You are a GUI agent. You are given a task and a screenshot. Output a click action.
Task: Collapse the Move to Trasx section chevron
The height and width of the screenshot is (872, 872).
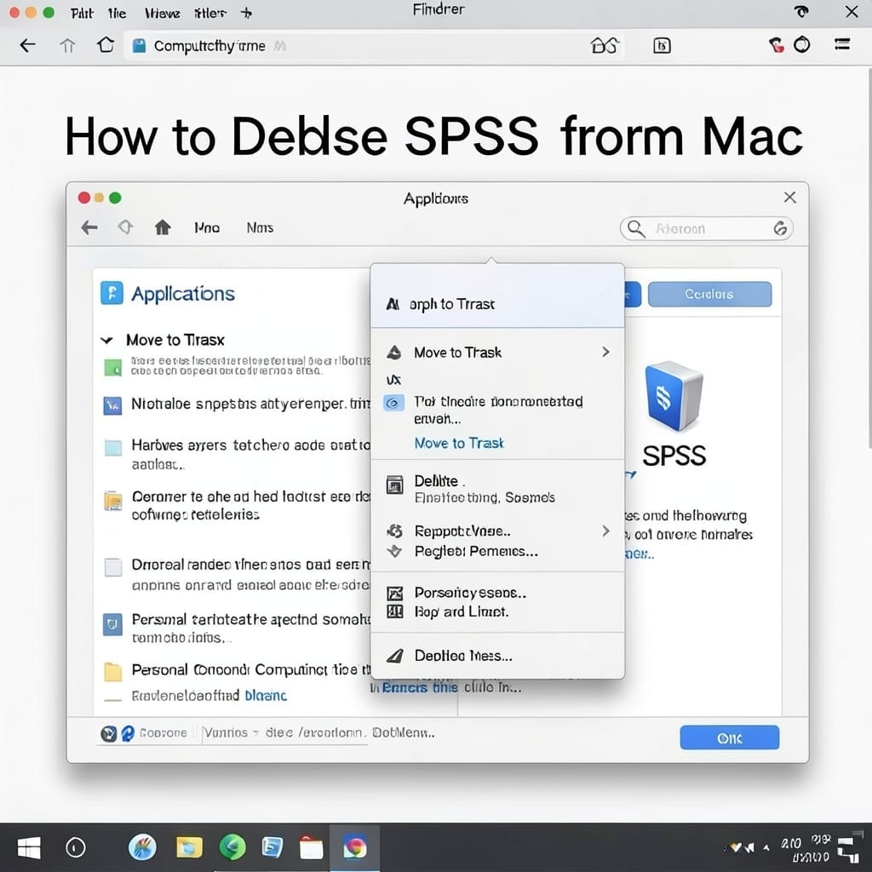pos(106,340)
